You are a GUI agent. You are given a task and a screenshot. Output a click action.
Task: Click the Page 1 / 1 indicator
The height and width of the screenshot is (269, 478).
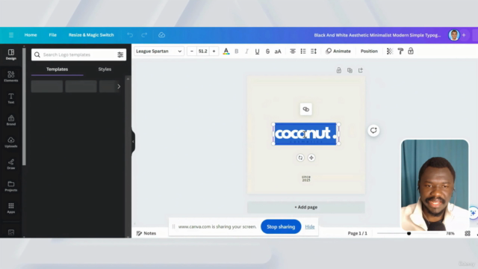[x=357, y=233]
